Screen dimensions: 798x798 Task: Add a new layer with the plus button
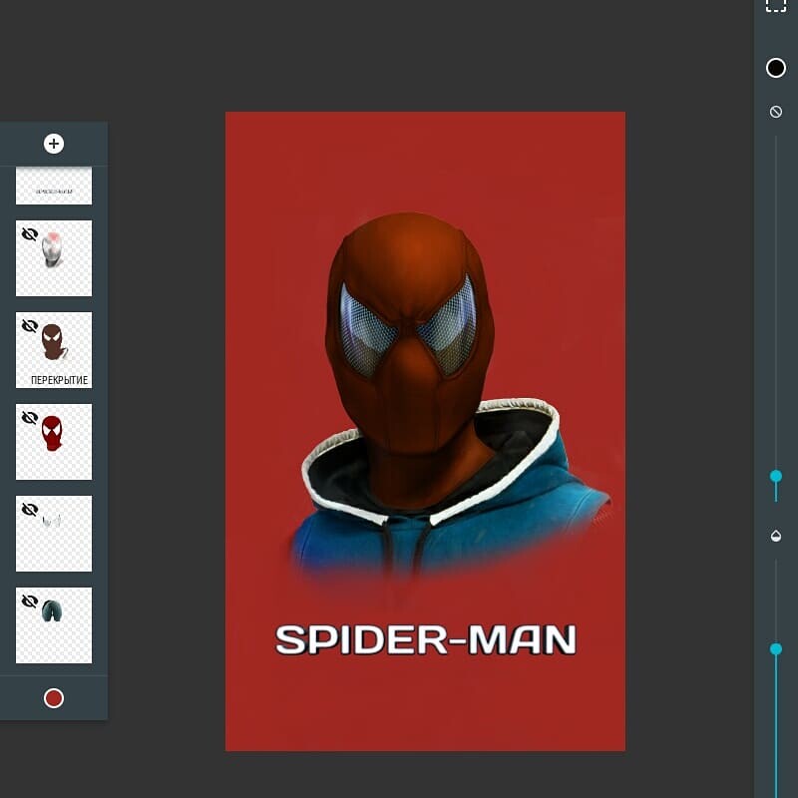(x=54, y=144)
